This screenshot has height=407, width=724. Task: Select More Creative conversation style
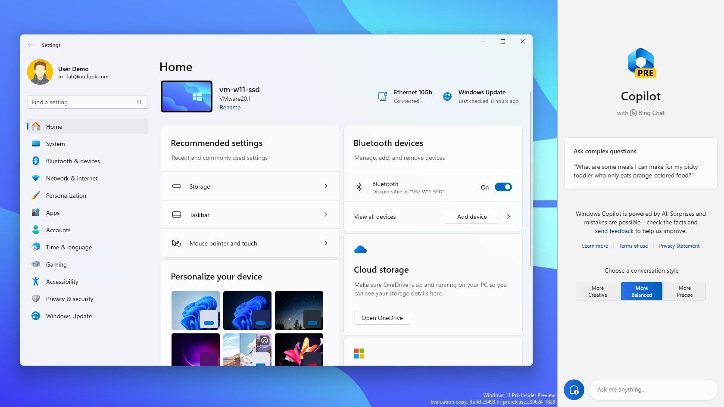click(x=598, y=291)
